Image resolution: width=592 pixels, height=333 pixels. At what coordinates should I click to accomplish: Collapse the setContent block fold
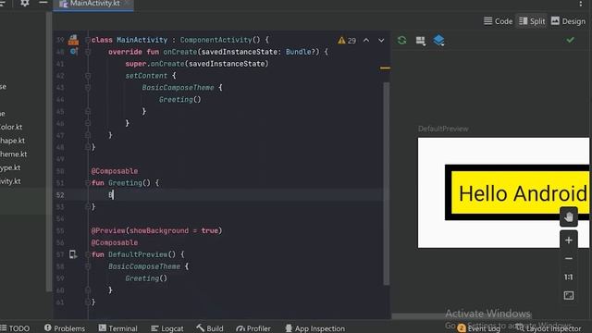pos(88,76)
